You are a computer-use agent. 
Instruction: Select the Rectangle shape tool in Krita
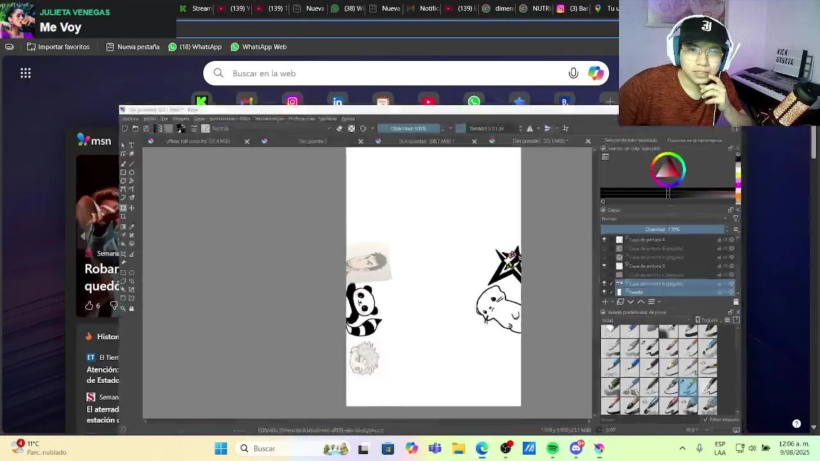[123, 172]
